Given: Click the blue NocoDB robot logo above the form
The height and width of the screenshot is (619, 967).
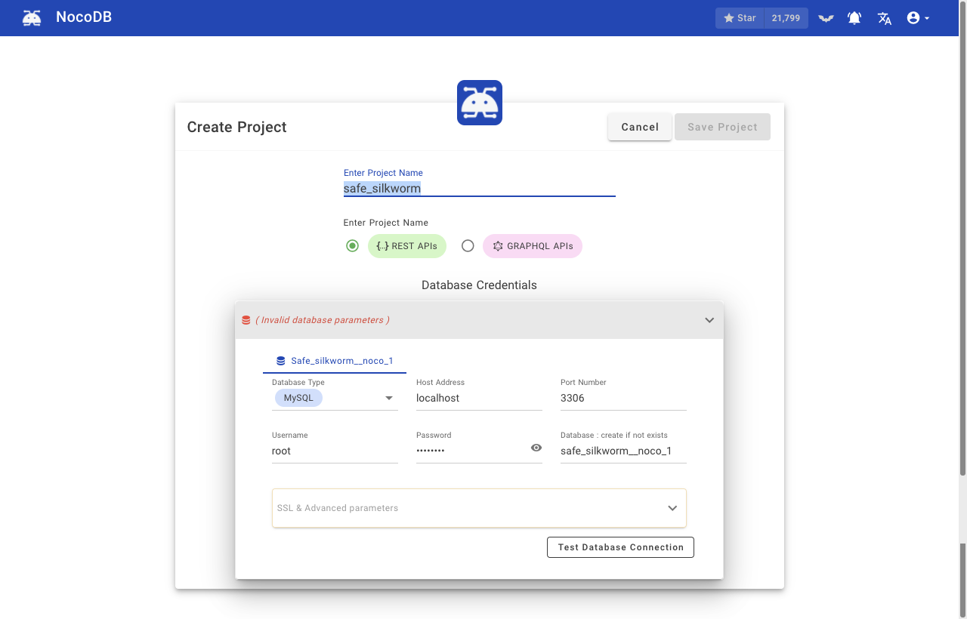Looking at the screenshot, I should coord(480,103).
